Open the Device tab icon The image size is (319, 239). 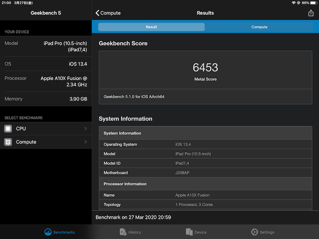point(189,232)
